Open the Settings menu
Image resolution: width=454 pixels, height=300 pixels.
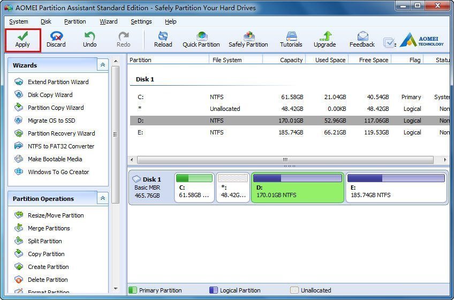141,22
